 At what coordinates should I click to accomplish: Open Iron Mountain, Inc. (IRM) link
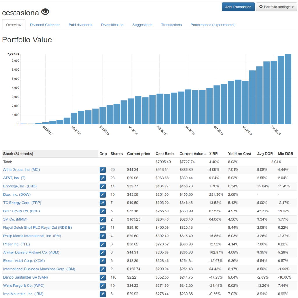(23, 294)
